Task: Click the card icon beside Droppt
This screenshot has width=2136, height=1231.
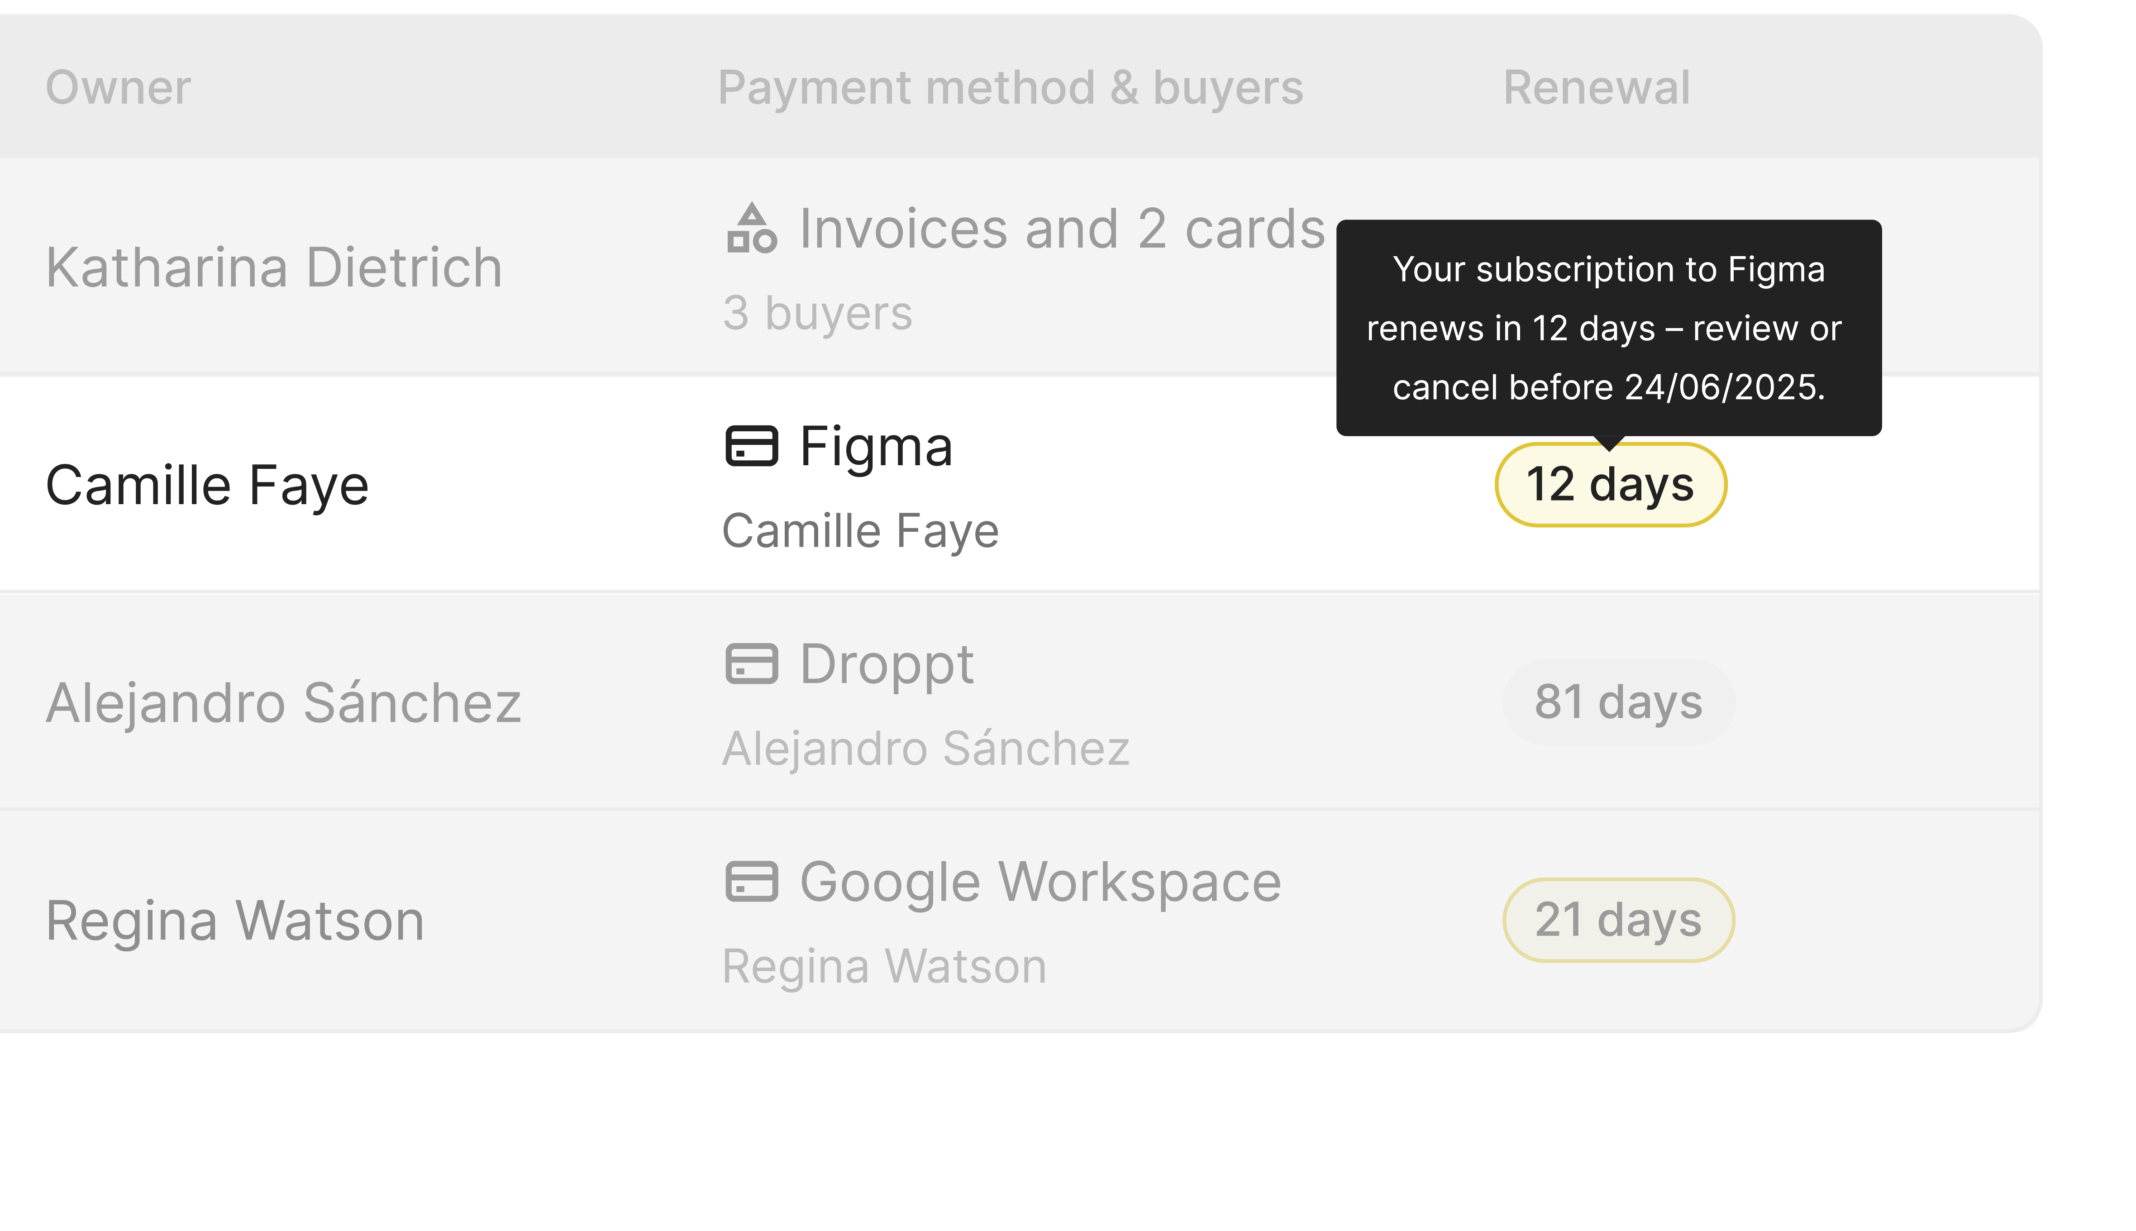Action: point(751,663)
